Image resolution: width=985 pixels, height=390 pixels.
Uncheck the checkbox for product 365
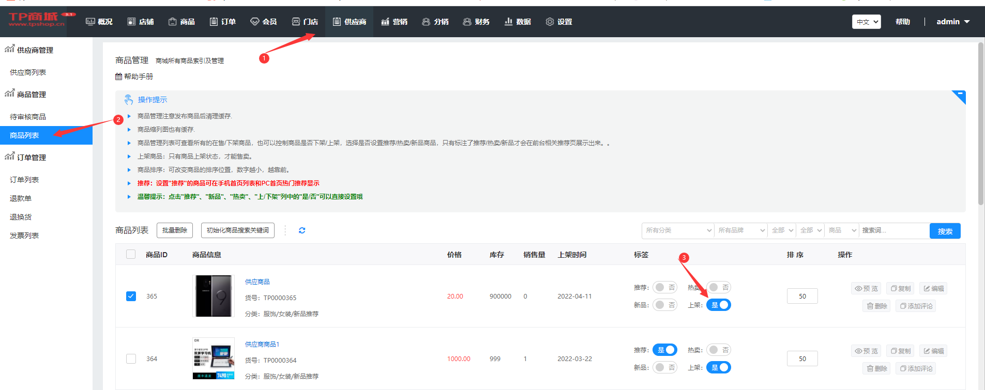point(131,297)
